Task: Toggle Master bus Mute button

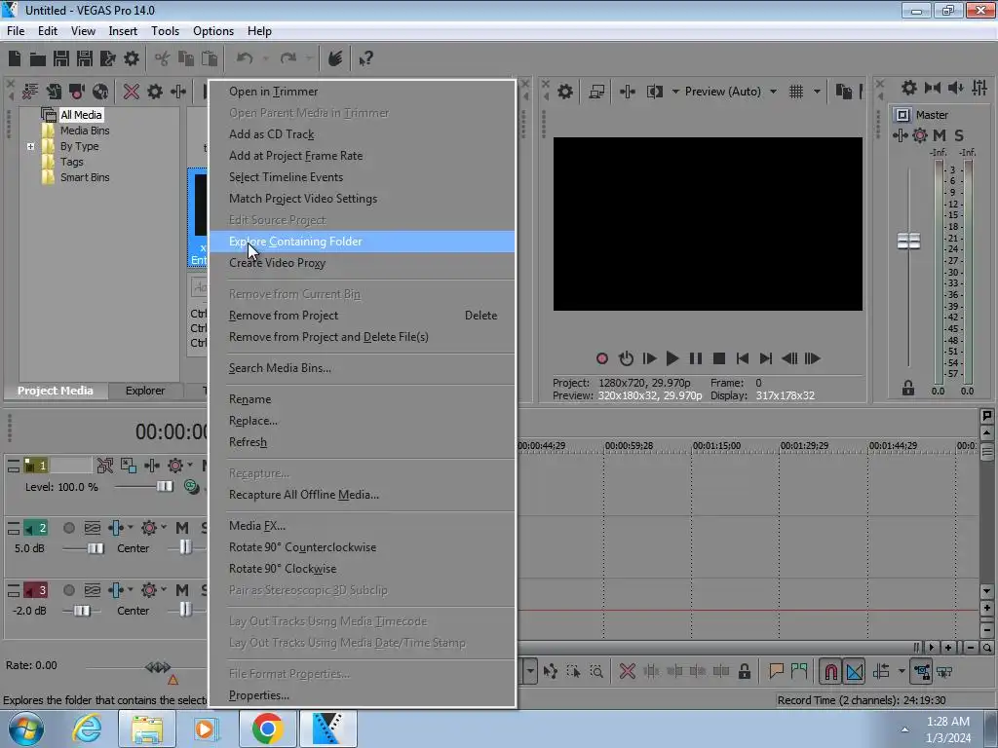Action: (940, 134)
